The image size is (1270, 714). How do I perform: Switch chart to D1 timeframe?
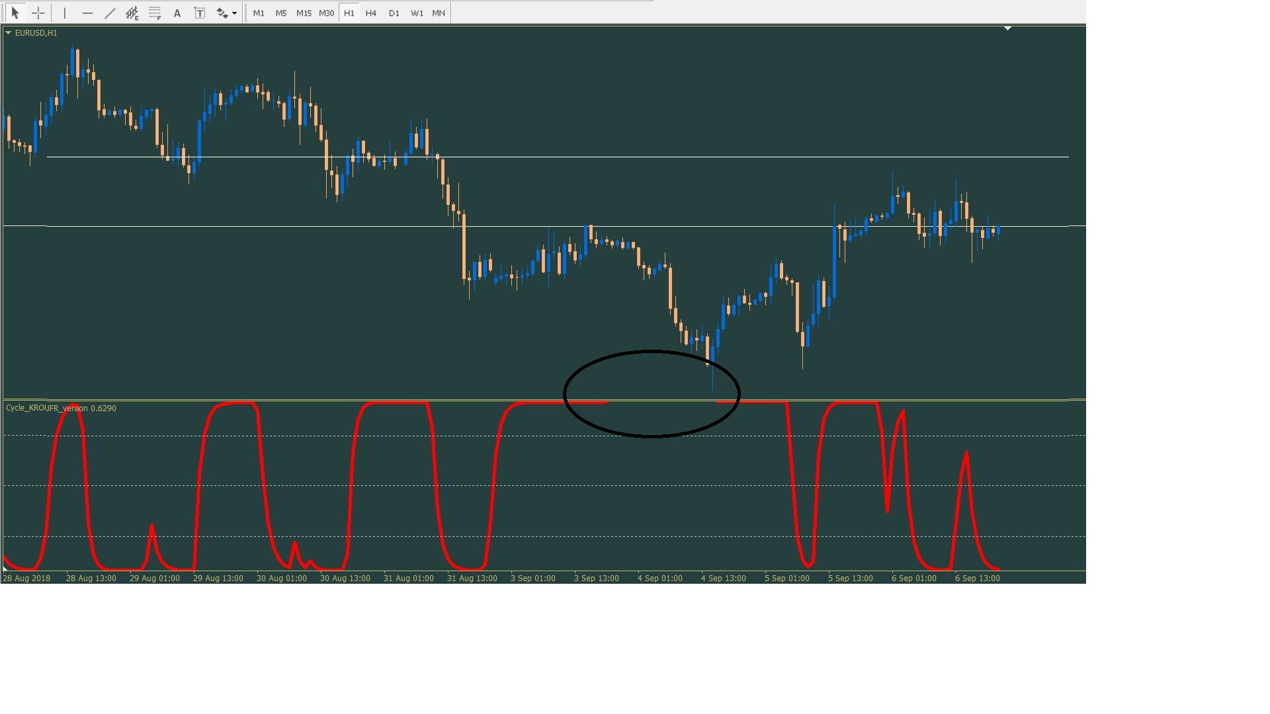394,13
